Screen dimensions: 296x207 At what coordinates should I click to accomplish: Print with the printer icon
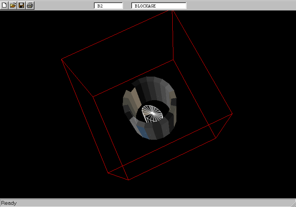[x=30, y=5]
